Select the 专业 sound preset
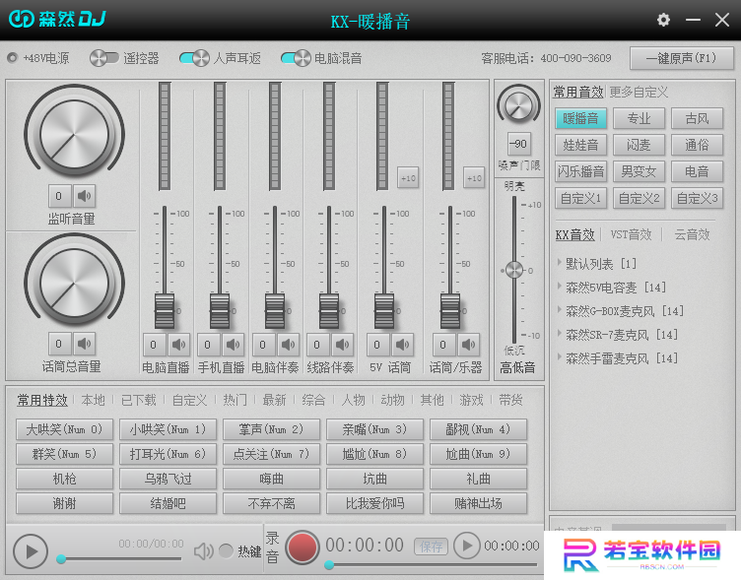This screenshot has height=580, width=741. 639,118
